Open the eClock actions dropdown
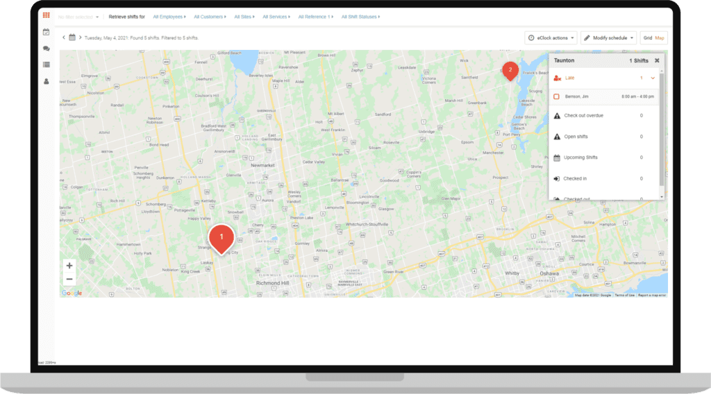The width and height of the screenshot is (711, 394). pyautogui.click(x=551, y=37)
